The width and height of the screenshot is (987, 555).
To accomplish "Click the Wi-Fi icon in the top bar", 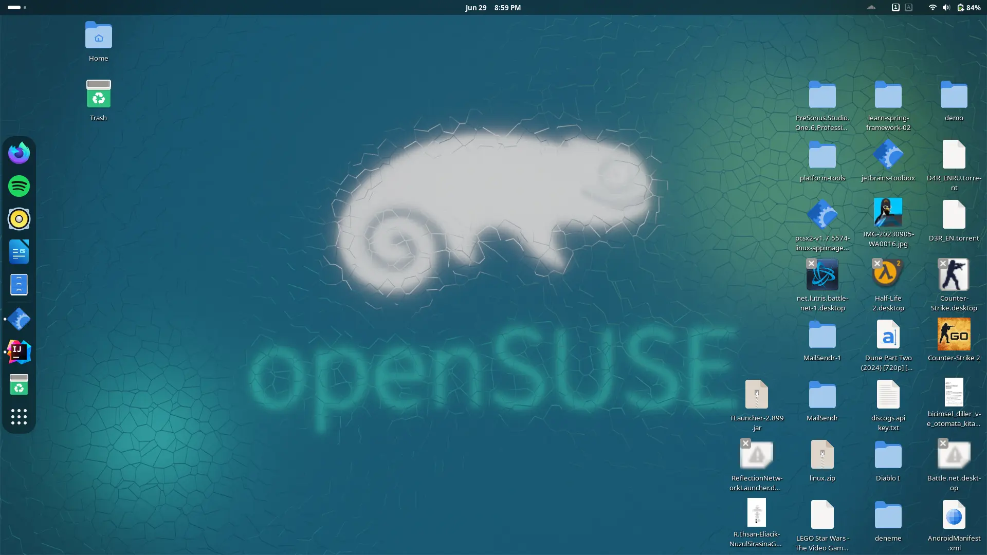I will (x=933, y=8).
